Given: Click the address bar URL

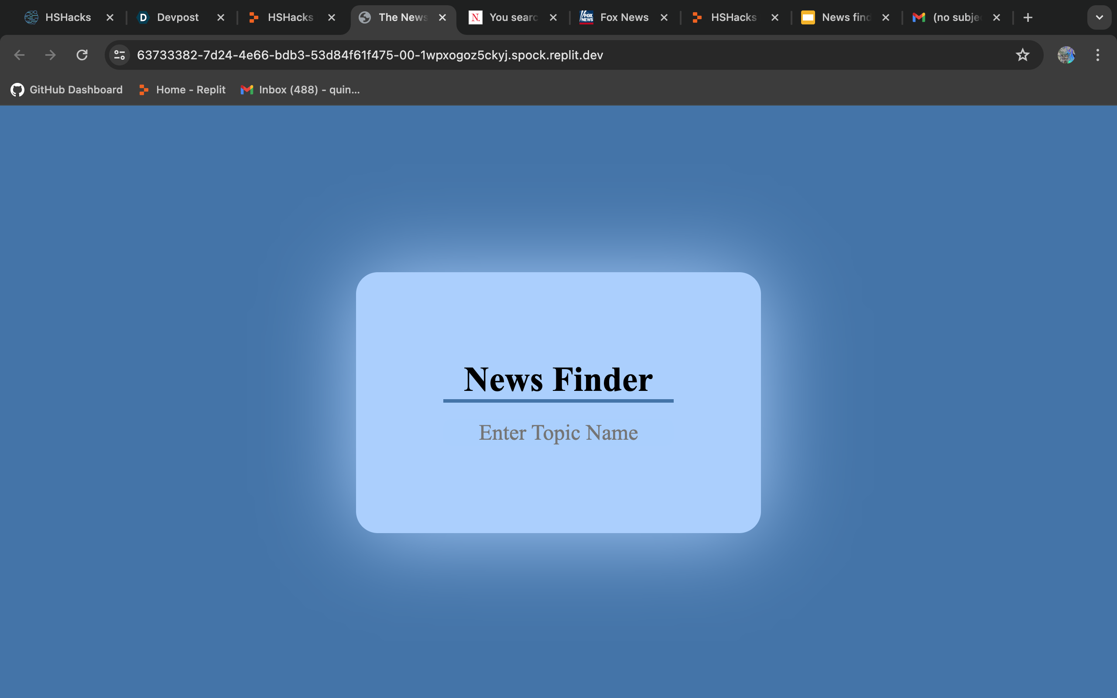Looking at the screenshot, I should [x=369, y=55].
